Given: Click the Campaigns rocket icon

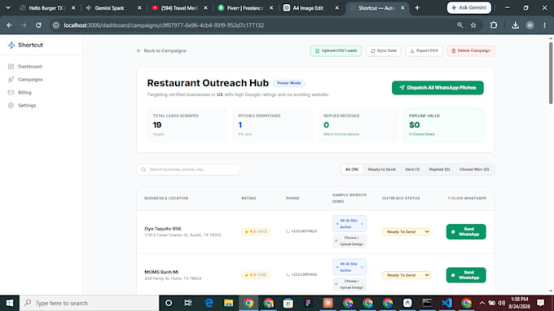Looking at the screenshot, I should [11, 80].
